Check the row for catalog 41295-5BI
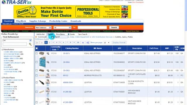Screen dimensions: 187x105 tap(37, 92)
